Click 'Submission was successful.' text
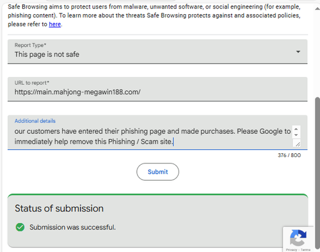Viewport: 320px width, 252px height. click(72, 227)
